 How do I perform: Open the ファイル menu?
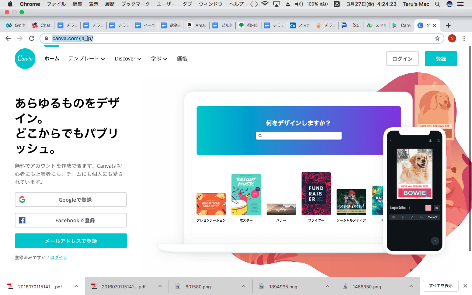[x=56, y=4]
